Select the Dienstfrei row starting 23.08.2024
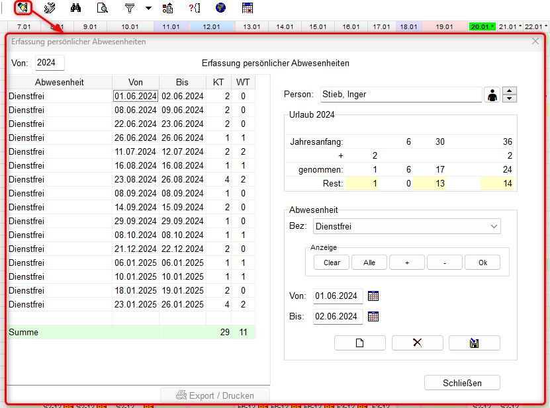 tap(60, 179)
